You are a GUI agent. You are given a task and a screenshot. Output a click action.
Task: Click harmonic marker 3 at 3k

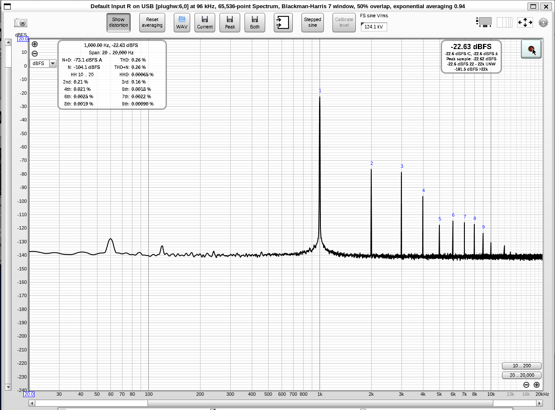(402, 166)
